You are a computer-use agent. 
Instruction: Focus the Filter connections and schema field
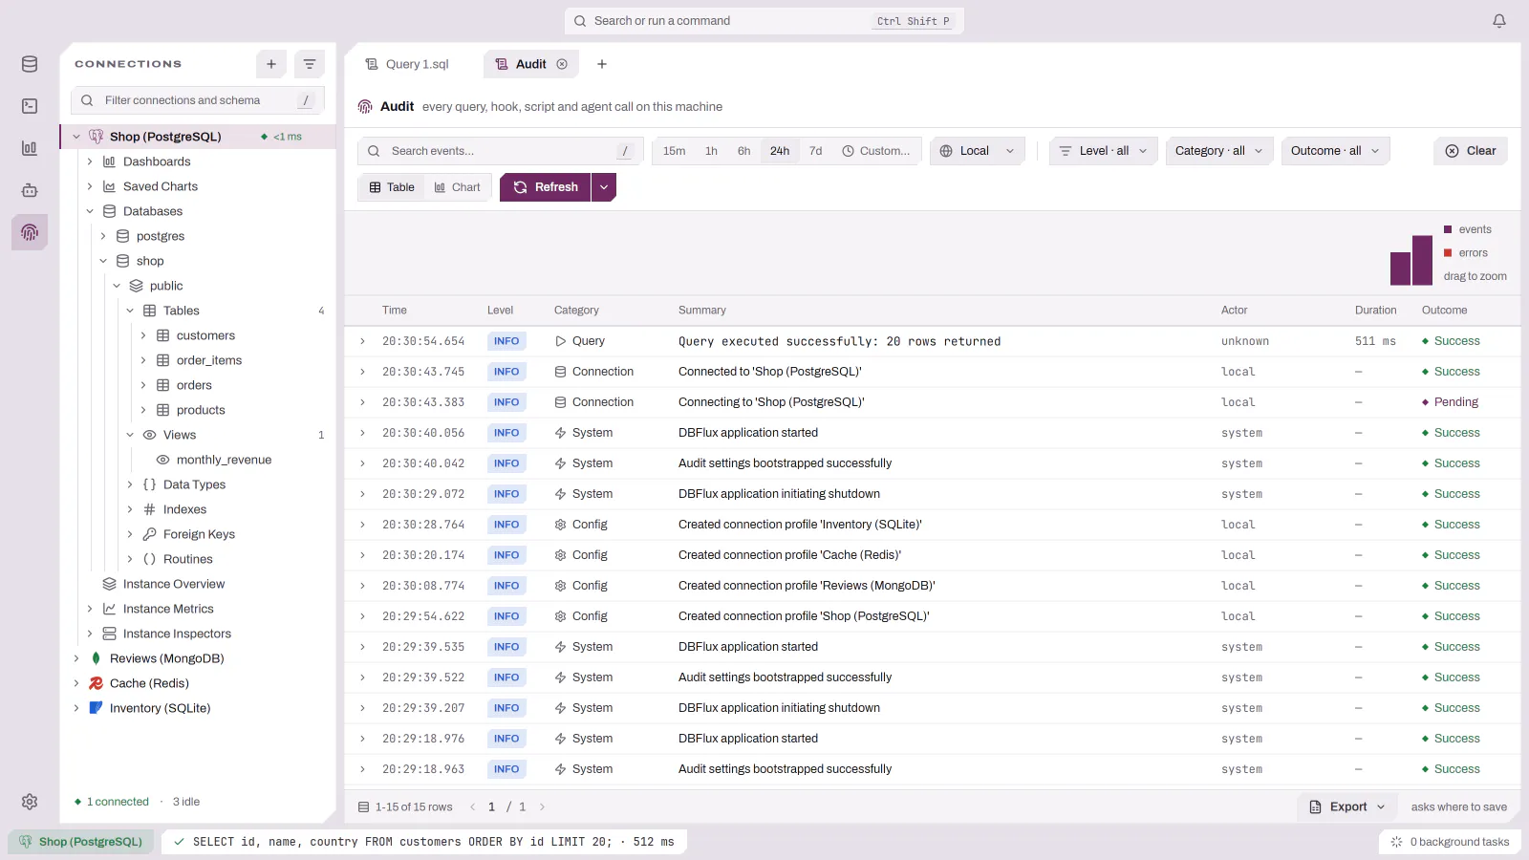pos(198,100)
